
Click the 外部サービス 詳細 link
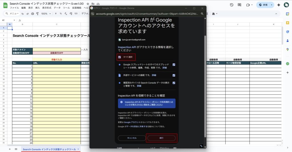tap(154, 75)
